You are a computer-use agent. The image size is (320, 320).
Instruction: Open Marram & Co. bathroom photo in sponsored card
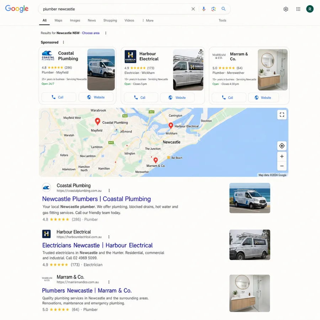[273, 70]
